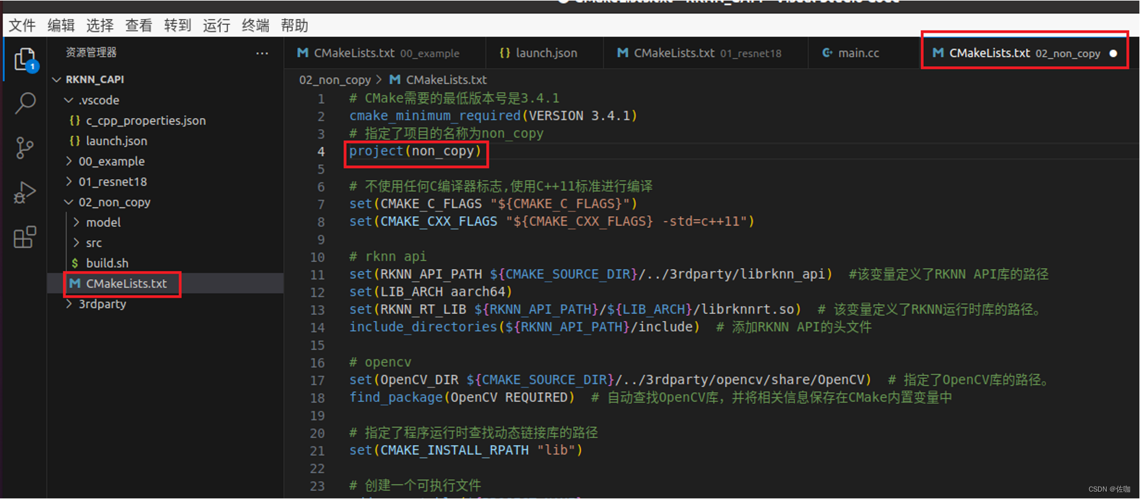1140x499 pixels.
Task: Click the '# opencv' comment line
Action: [380, 363]
